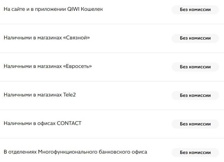Click 'Без комиссии' badge for QIWI Кошелек
Viewport: 224px width, 162px height.
[x=195, y=10]
